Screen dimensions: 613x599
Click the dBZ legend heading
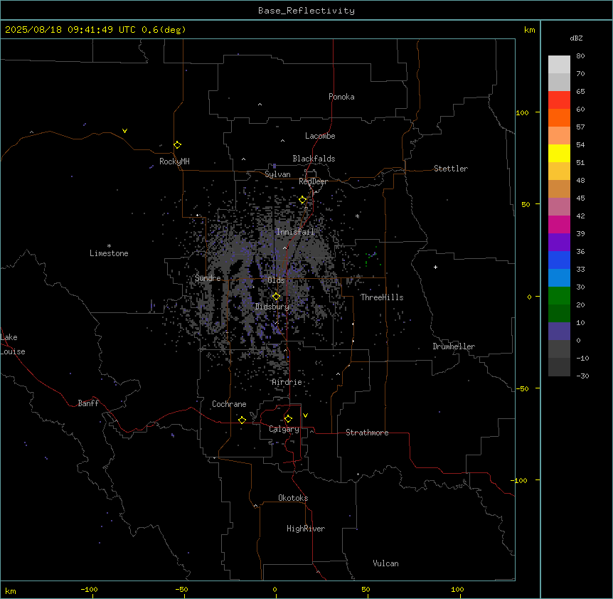576,38
